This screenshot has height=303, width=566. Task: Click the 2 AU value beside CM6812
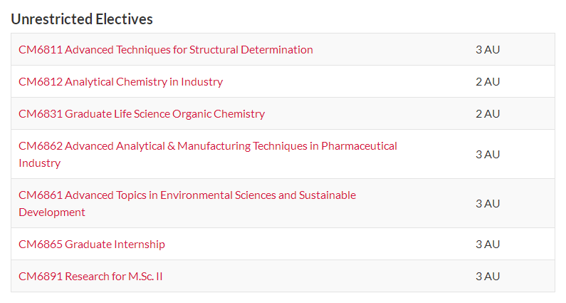point(488,82)
